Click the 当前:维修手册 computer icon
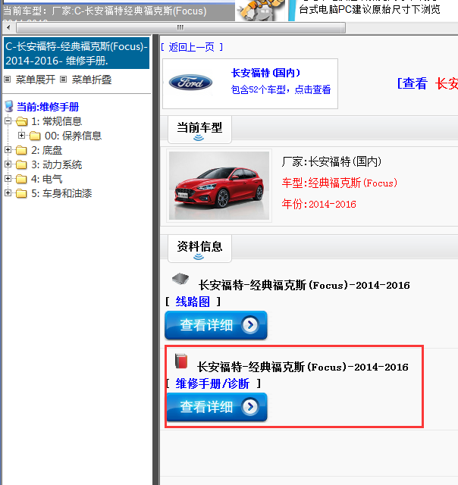This screenshot has width=458, height=485. click(9, 106)
